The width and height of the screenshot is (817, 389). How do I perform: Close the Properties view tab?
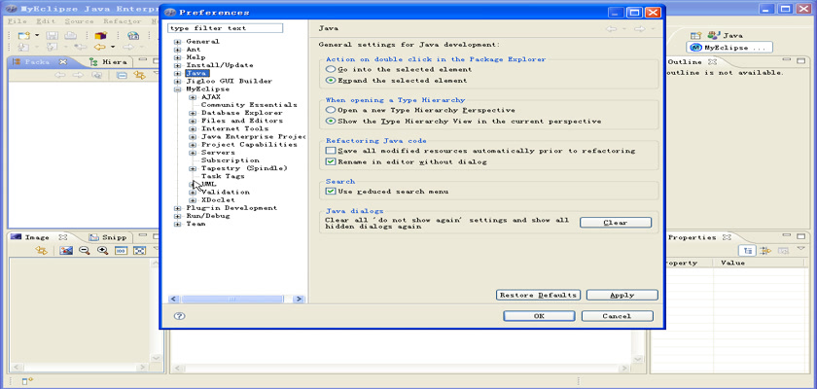728,237
